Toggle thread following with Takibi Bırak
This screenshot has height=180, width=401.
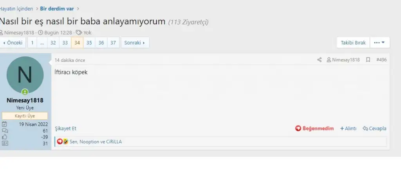tap(353, 43)
